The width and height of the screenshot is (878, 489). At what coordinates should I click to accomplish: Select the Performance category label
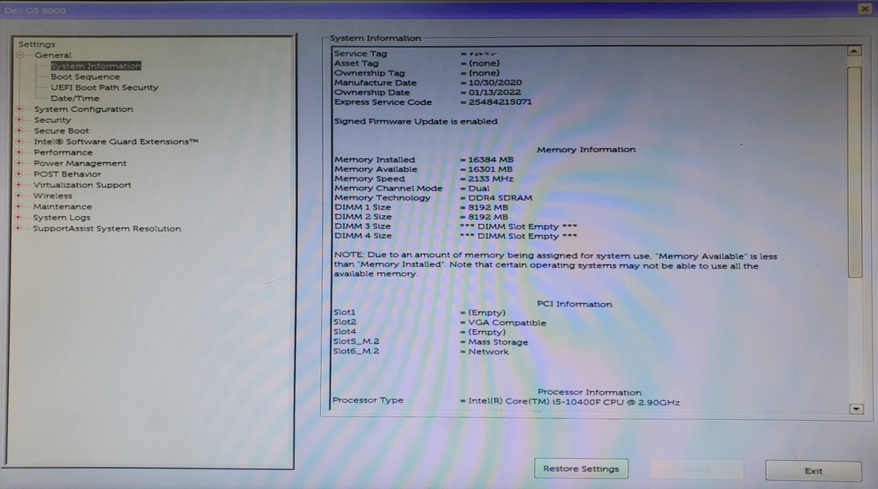(x=63, y=152)
